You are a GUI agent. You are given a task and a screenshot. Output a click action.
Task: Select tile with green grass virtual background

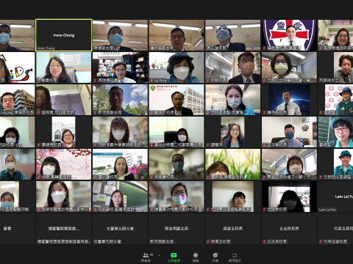tap(233, 164)
